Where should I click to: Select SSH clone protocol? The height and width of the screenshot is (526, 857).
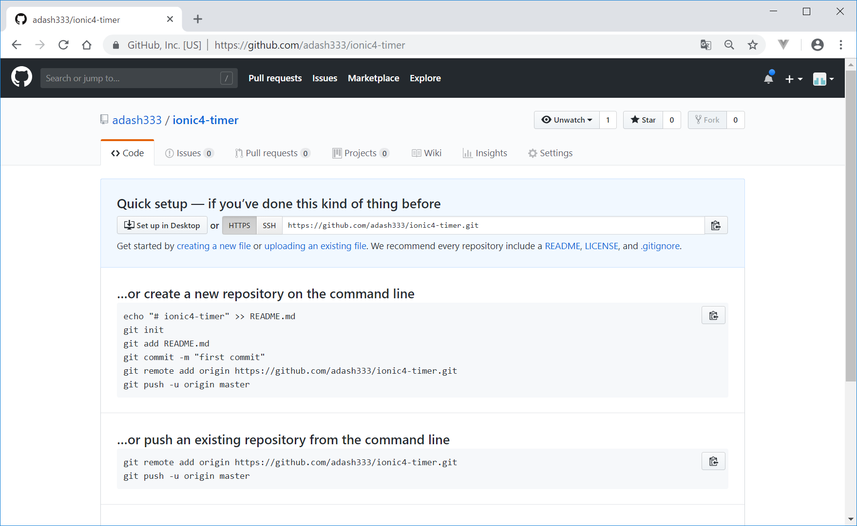click(x=269, y=225)
